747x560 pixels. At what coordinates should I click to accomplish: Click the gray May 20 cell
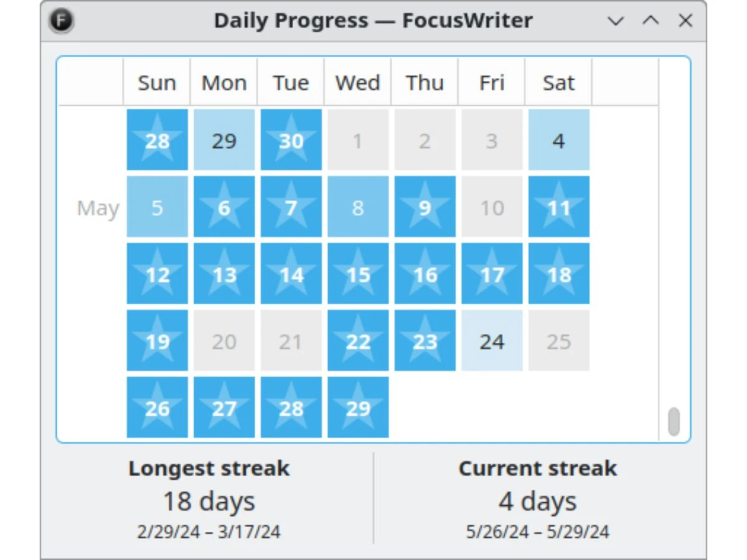coord(224,340)
